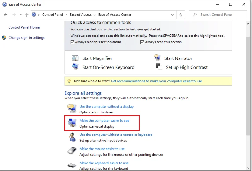Open Make the computer easier to see
This screenshot has width=252, height=171.
click(x=104, y=121)
